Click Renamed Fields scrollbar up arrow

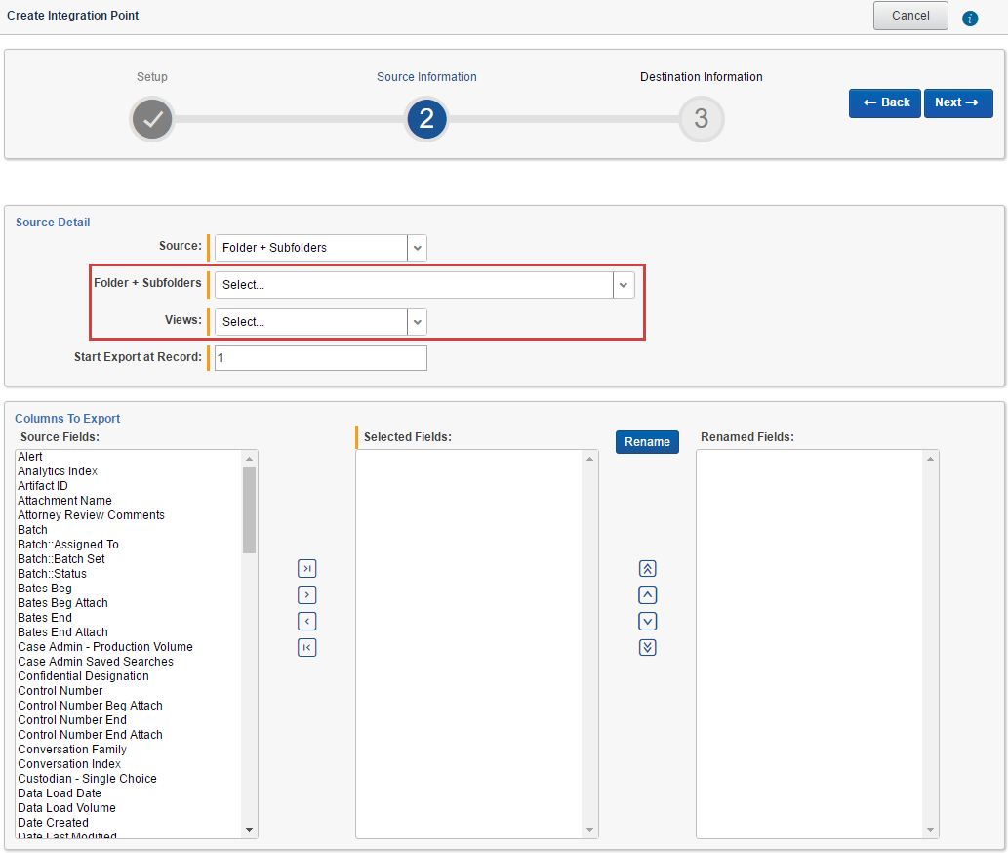click(x=930, y=459)
